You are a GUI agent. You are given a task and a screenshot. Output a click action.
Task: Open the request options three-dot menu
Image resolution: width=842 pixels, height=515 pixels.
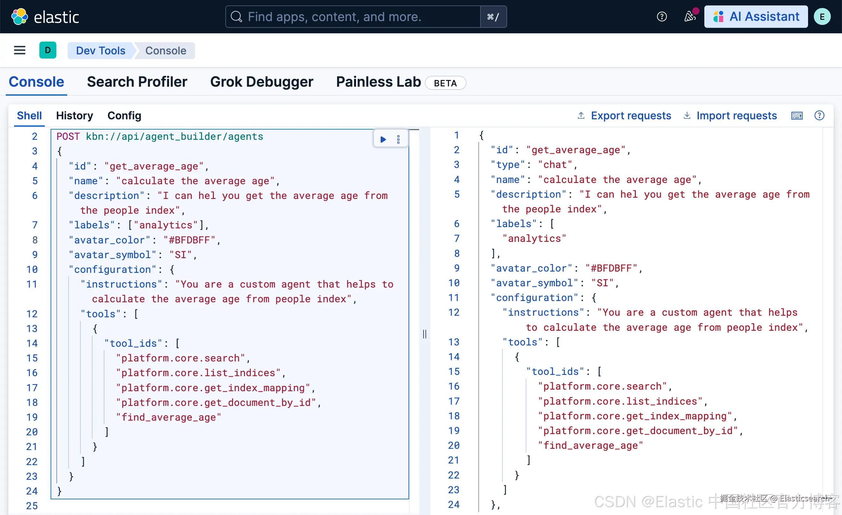click(x=398, y=139)
